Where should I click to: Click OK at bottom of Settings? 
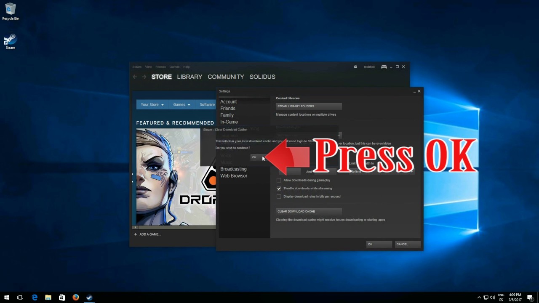(x=379, y=244)
